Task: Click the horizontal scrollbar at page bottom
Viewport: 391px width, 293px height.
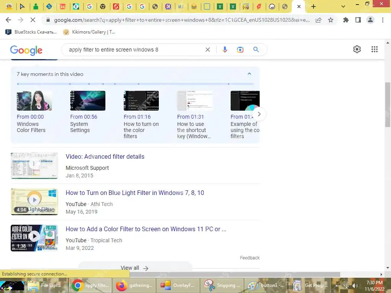Action: pyautogui.click(x=234, y=274)
